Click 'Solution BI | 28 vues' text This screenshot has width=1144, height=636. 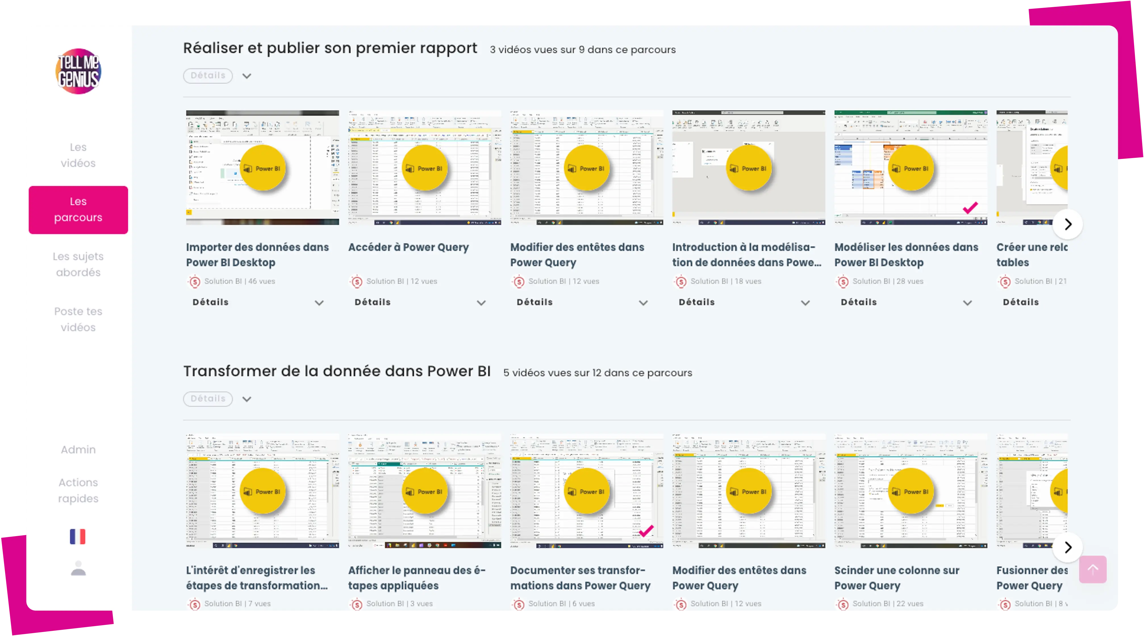[x=888, y=281]
